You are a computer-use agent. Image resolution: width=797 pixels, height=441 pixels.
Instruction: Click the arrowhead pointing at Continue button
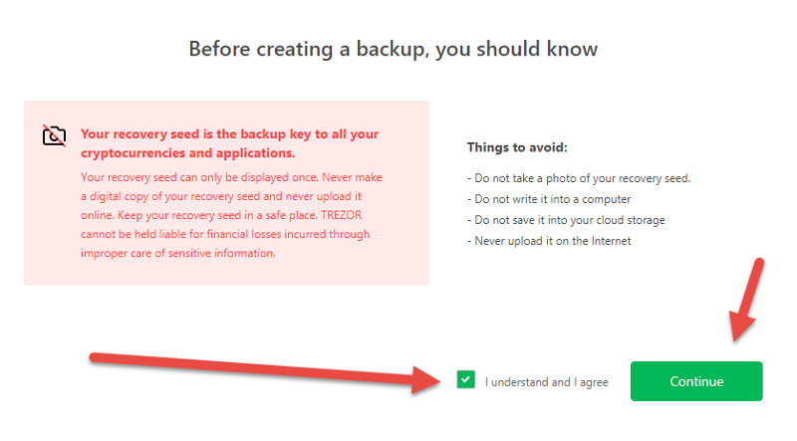[741, 327]
